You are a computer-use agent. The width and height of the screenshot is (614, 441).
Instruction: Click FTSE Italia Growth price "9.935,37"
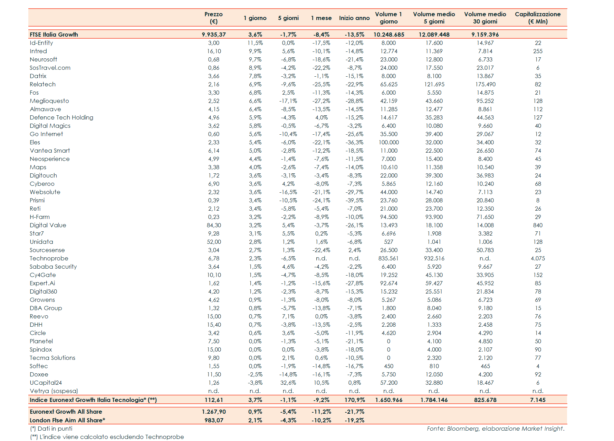coord(214,35)
